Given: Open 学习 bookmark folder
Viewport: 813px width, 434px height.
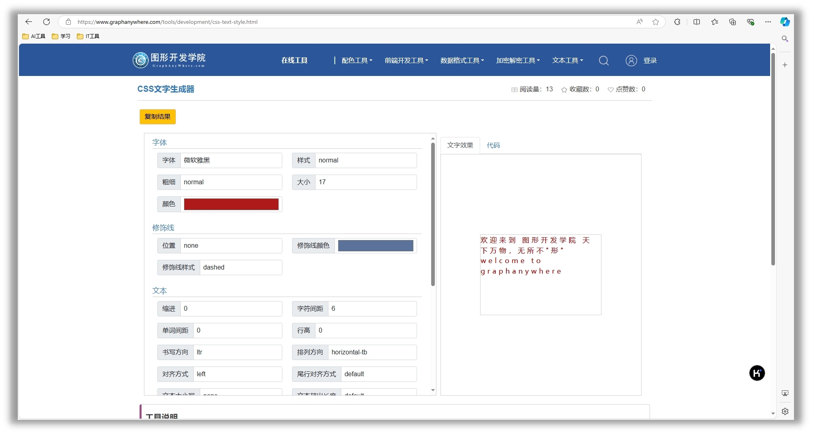Looking at the screenshot, I should click(61, 36).
